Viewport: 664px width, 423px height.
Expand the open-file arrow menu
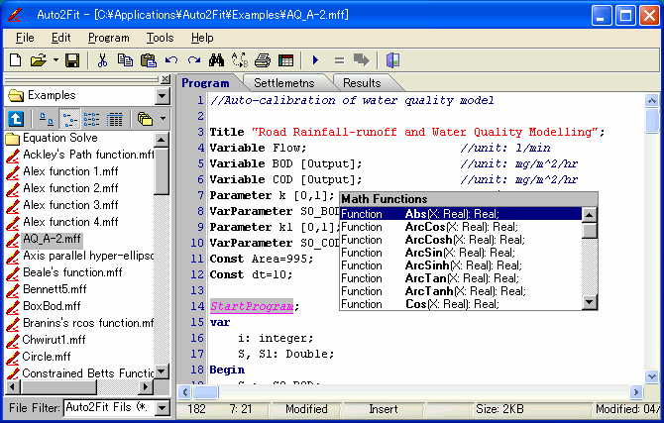click(55, 60)
